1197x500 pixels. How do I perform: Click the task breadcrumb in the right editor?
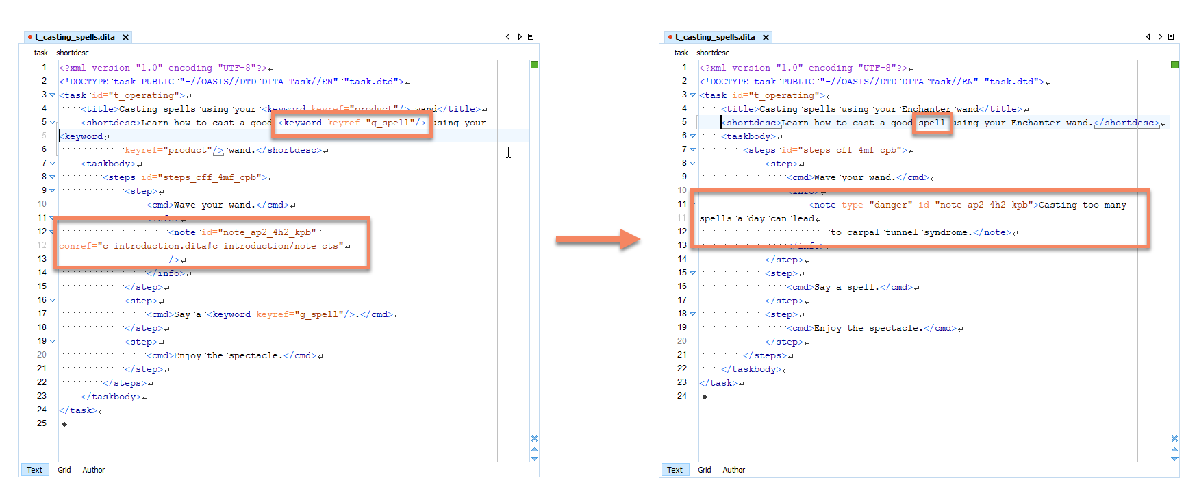[x=681, y=53]
